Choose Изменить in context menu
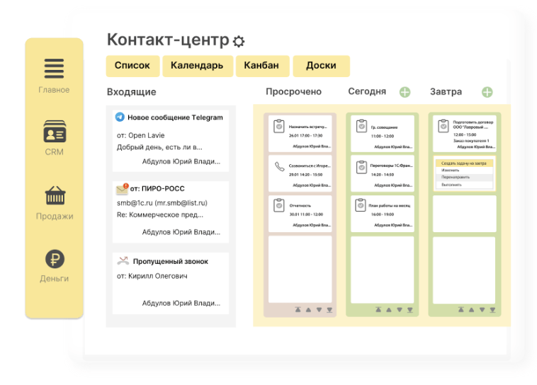The image size is (537, 385). [464, 170]
